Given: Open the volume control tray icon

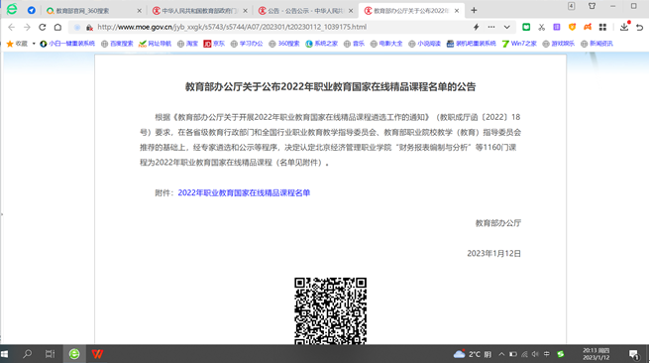Looking at the screenshot, I should click(x=535, y=354).
